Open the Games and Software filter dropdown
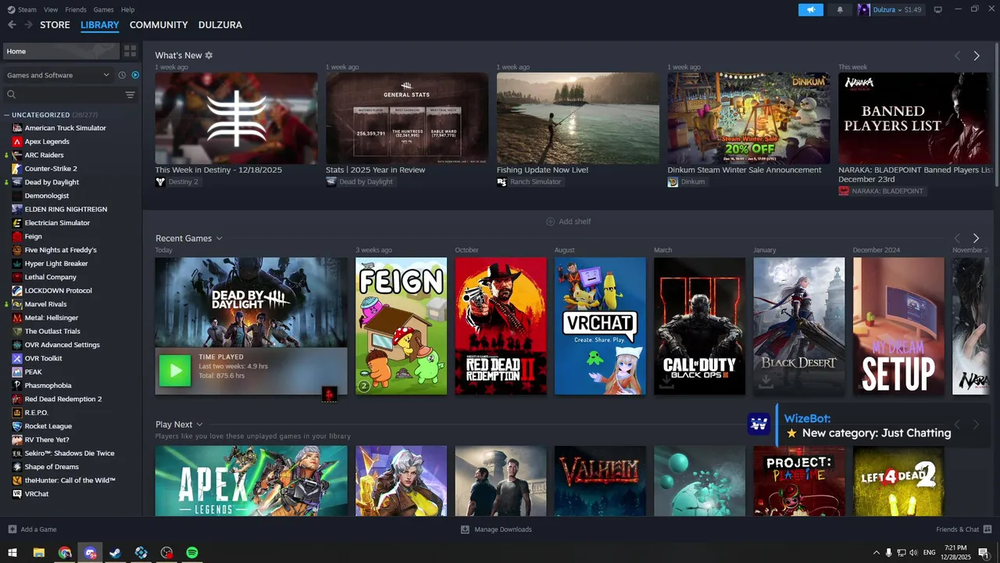The width and height of the screenshot is (1000, 563). [x=58, y=75]
